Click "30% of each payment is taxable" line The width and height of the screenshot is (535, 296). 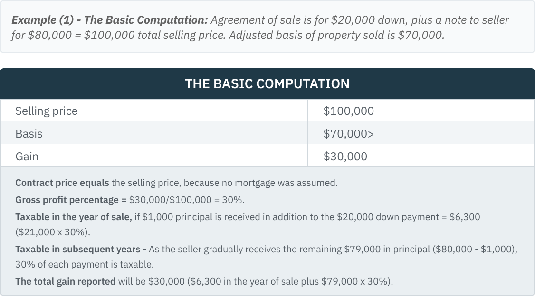point(84,265)
